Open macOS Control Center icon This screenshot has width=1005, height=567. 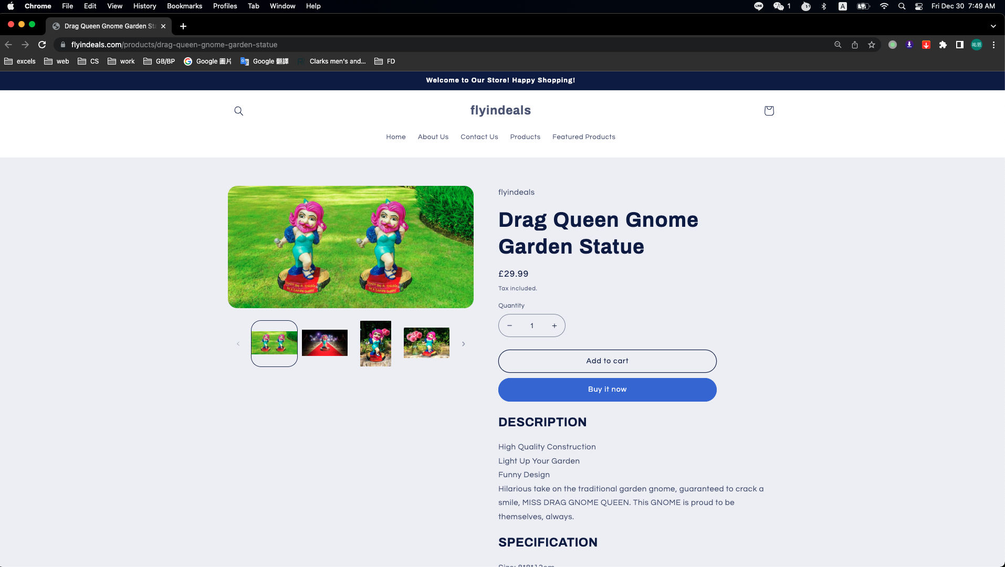point(919,6)
